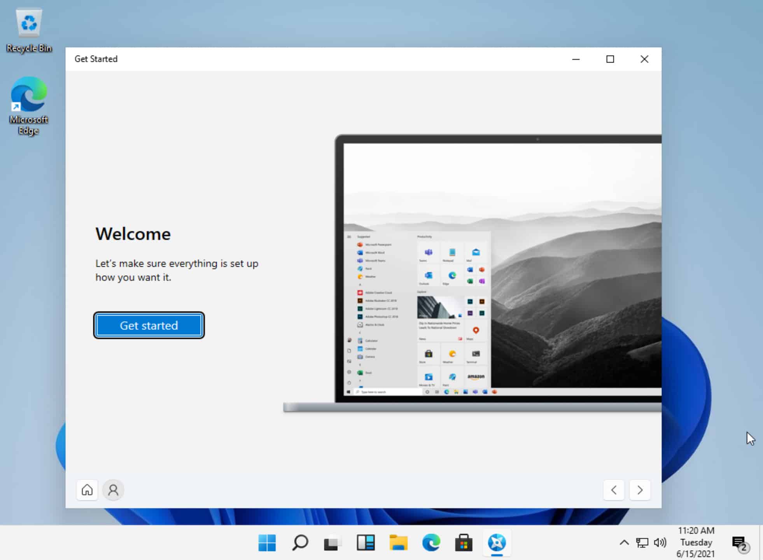This screenshot has width=763, height=560.
Task: Open Windows Search from taskbar
Action: click(x=299, y=543)
